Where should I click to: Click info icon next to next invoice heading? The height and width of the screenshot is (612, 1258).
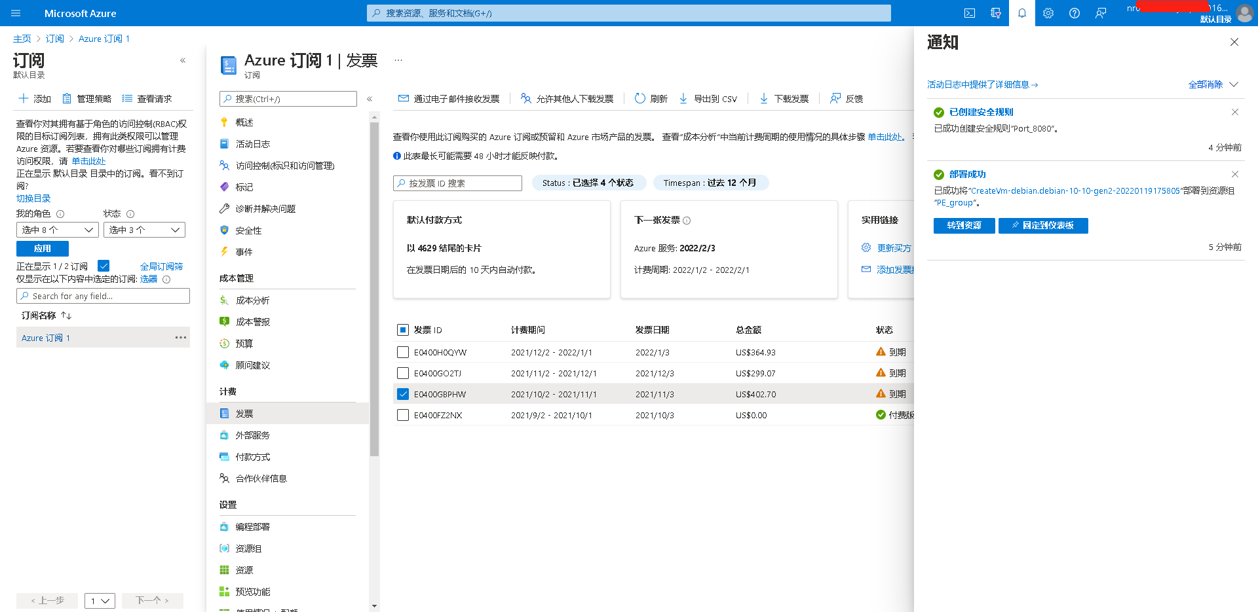687,221
